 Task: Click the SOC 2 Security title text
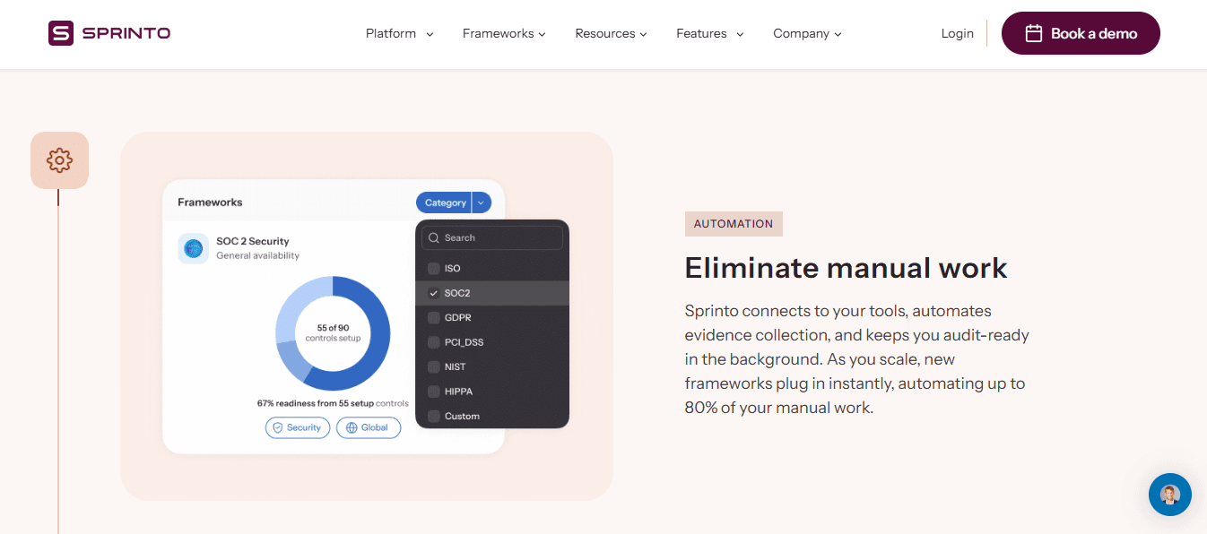(x=253, y=241)
